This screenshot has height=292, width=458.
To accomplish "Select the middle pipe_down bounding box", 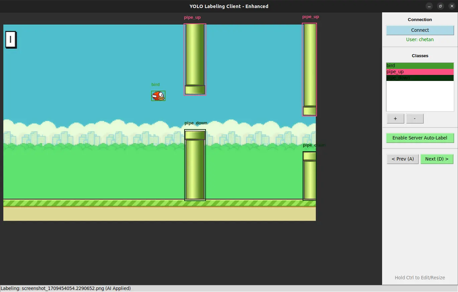I will (195, 165).
